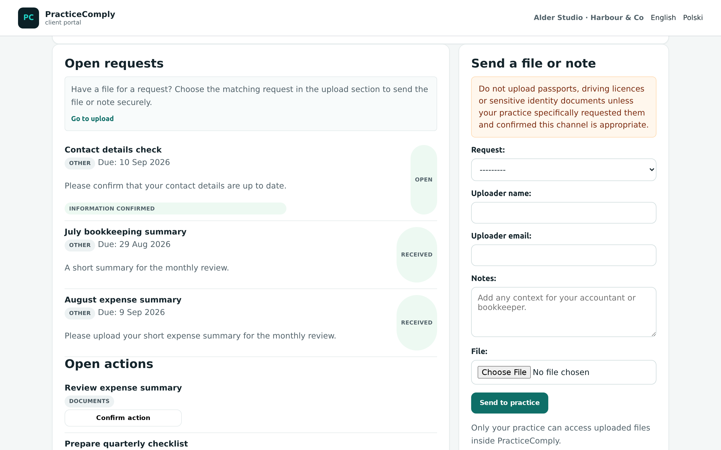Click RECEIVED badge for July bookkeeping summary
The image size is (721, 450).
[417, 255]
